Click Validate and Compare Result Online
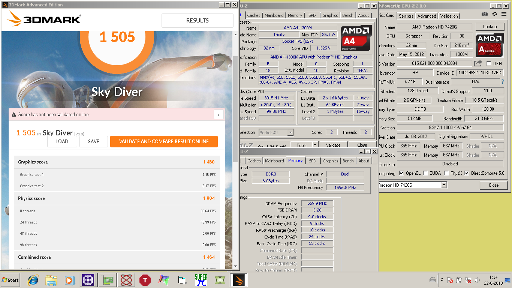 (164, 141)
